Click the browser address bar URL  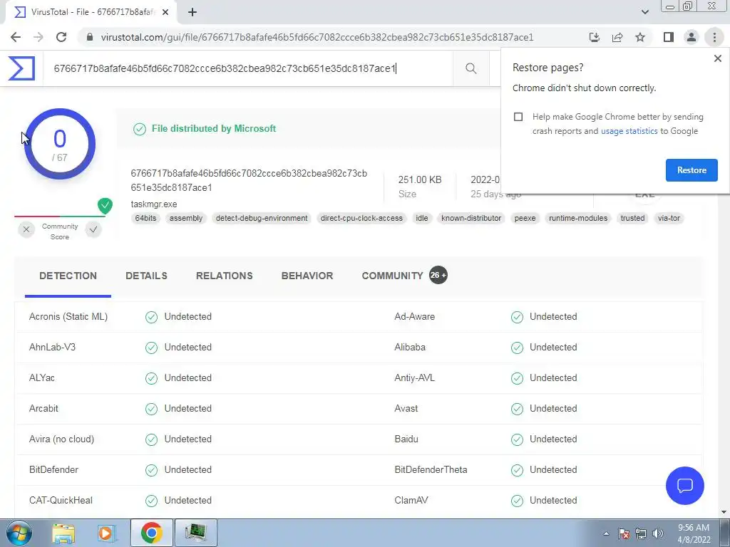317,37
